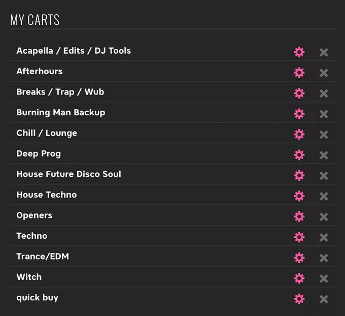Screen dimensions: 345x316
Task: Open Burning Man Backup cart settings gear
Action: [x=299, y=114]
